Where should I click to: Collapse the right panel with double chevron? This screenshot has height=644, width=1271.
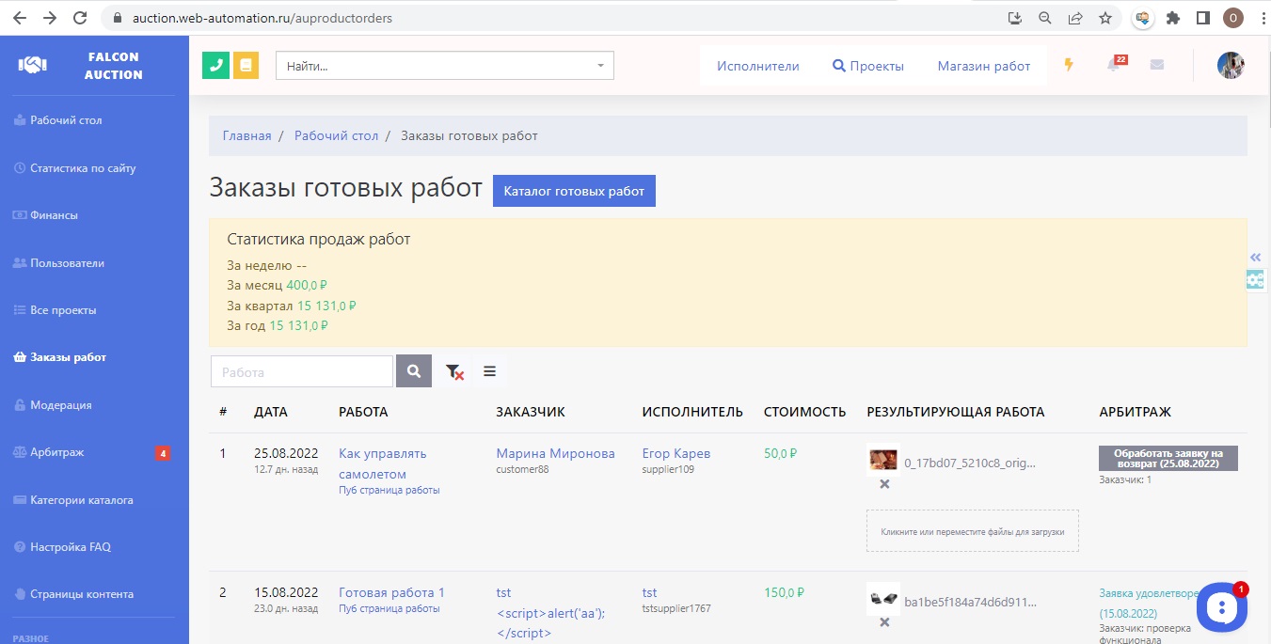[x=1255, y=258]
